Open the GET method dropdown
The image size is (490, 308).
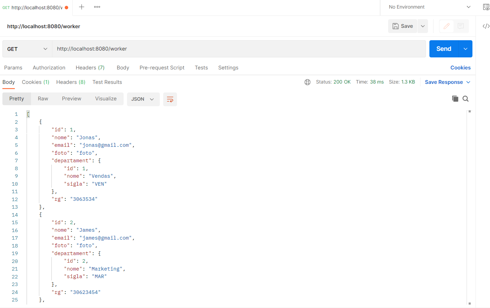27,49
